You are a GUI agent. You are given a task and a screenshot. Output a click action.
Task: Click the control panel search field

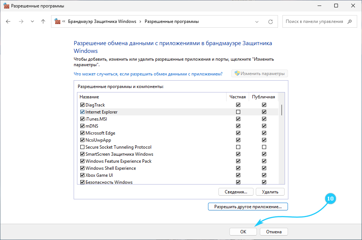click(315, 21)
